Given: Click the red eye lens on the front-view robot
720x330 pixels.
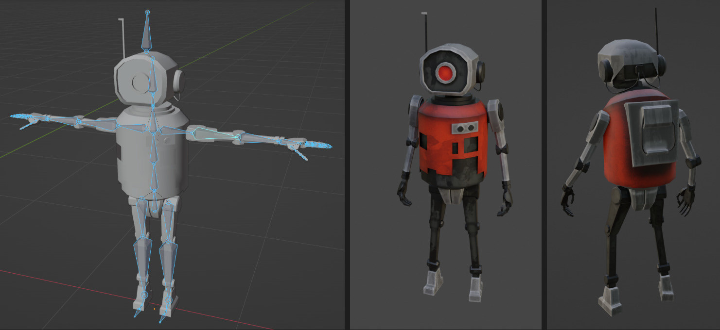Looking at the screenshot, I should (x=446, y=73).
